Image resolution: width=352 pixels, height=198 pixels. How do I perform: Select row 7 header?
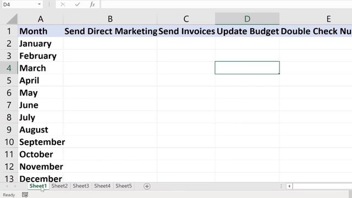(x=9, y=105)
